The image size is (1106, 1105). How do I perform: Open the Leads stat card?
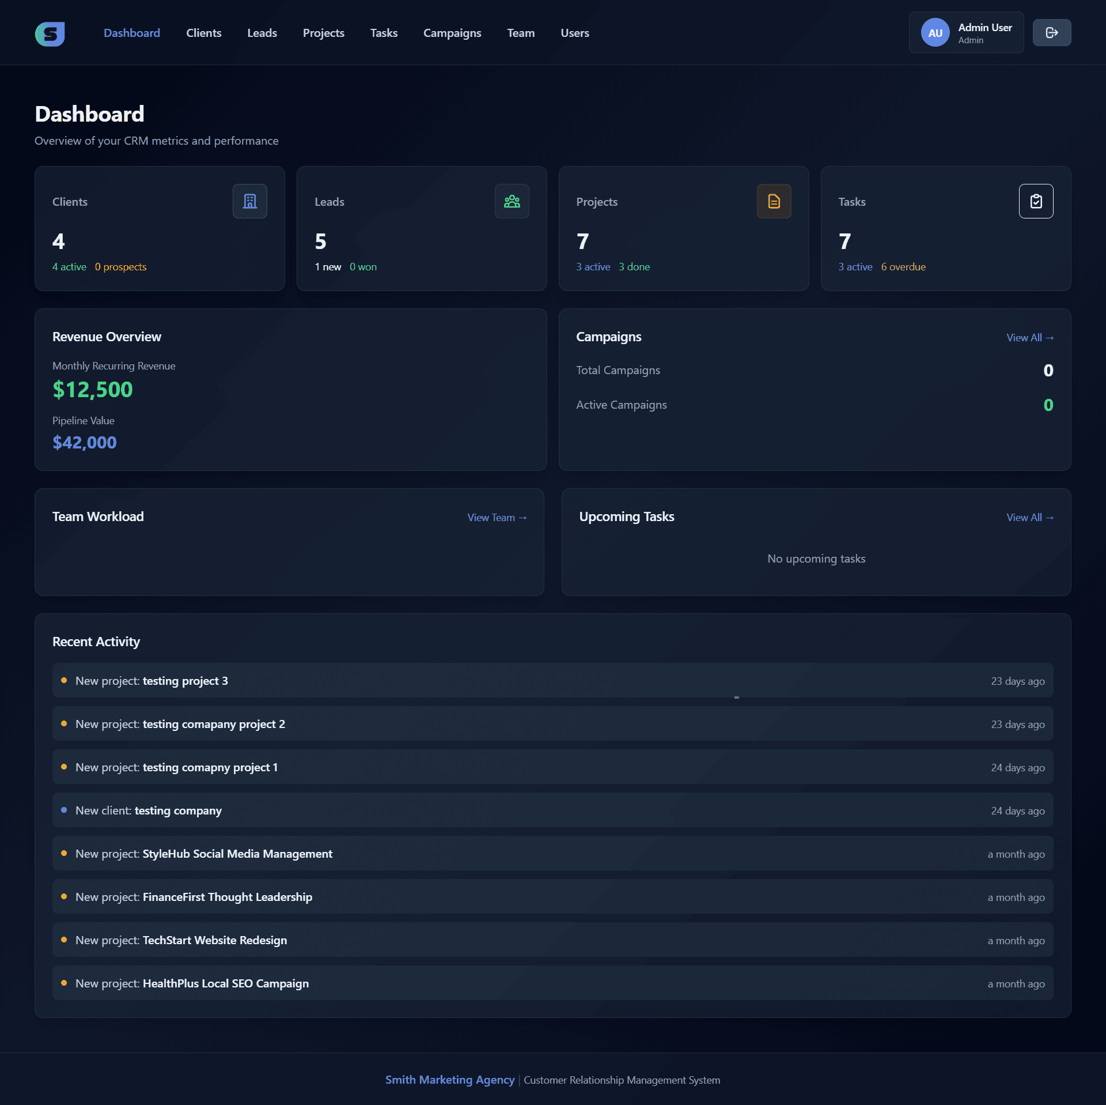click(422, 228)
